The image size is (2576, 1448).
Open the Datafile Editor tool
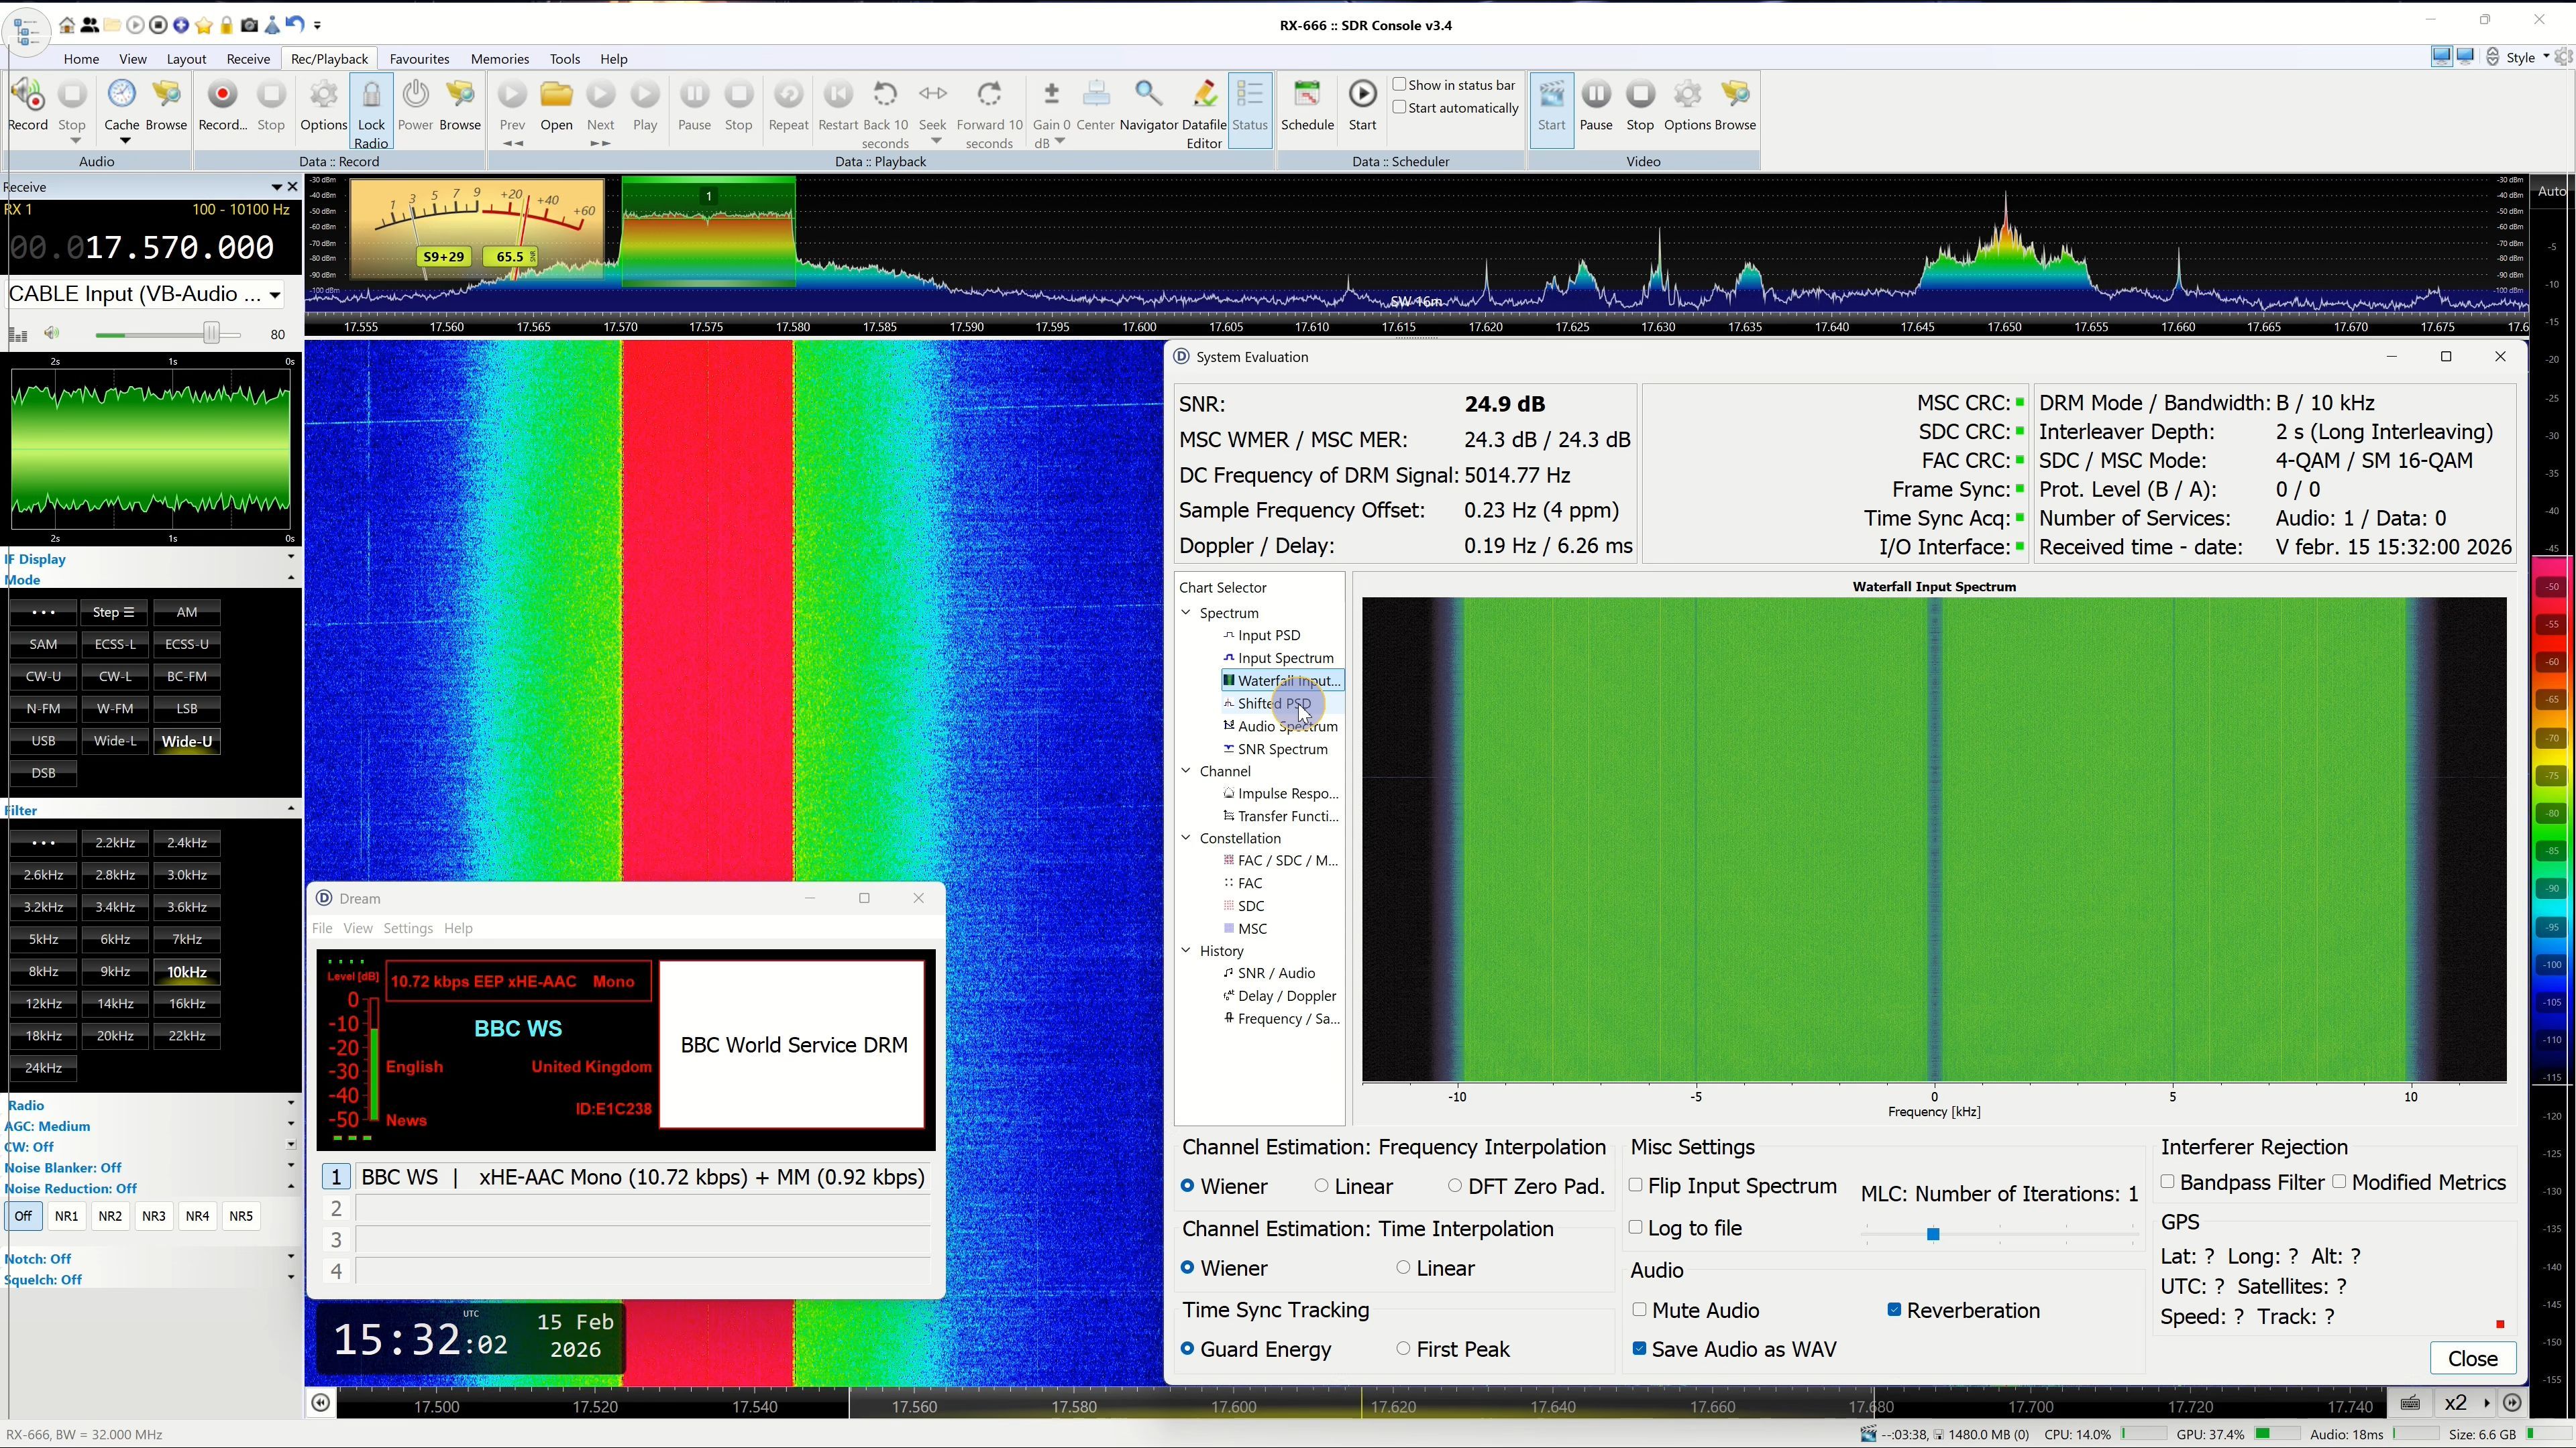coord(1204,96)
